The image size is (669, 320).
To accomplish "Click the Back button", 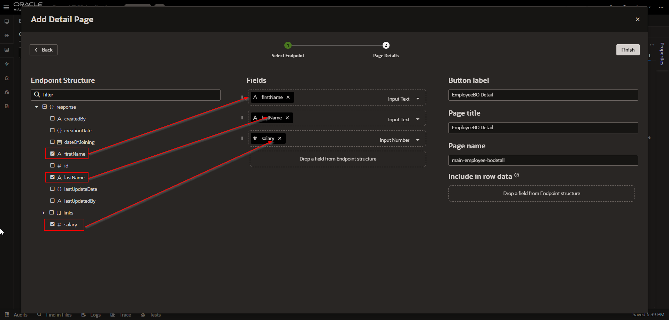I will (43, 49).
